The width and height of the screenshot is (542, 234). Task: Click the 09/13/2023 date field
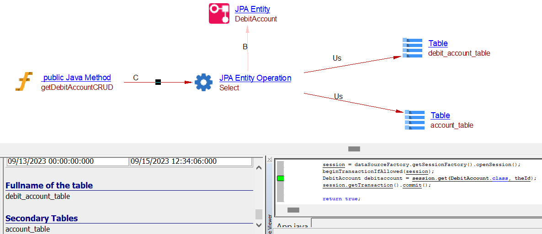(67, 161)
